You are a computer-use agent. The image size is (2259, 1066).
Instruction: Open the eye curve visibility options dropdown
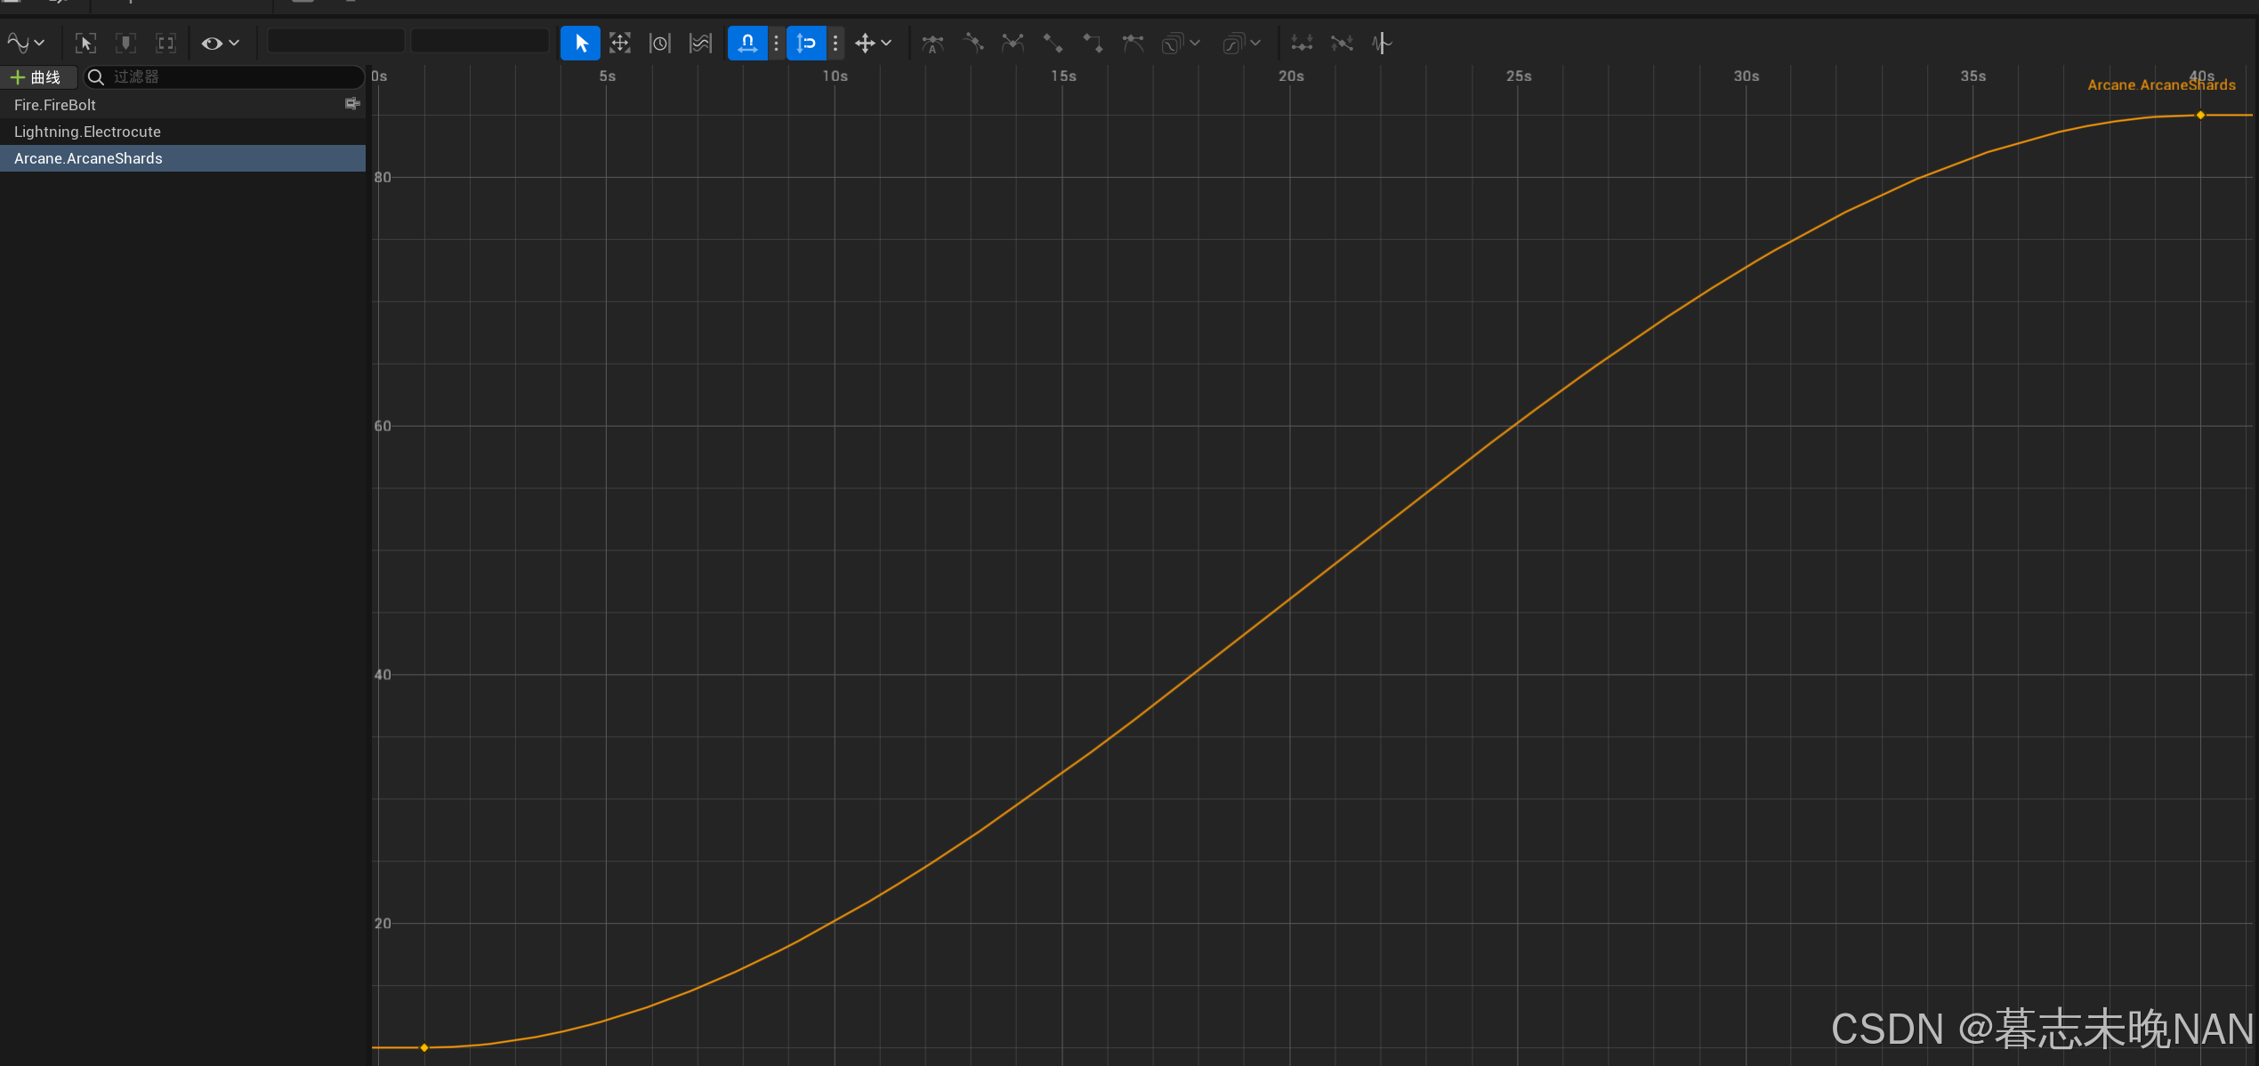[x=221, y=43]
